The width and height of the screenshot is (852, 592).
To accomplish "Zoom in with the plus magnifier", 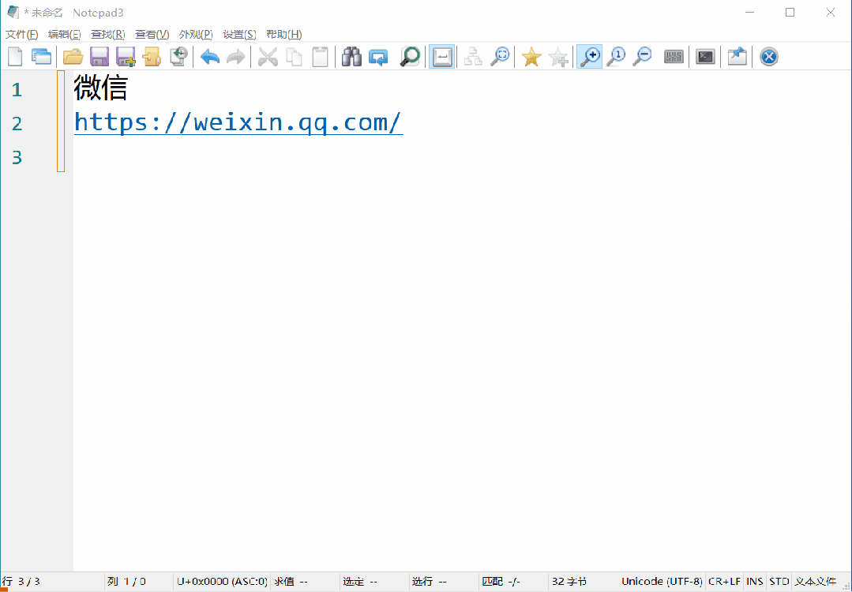I will pos(589,57).
